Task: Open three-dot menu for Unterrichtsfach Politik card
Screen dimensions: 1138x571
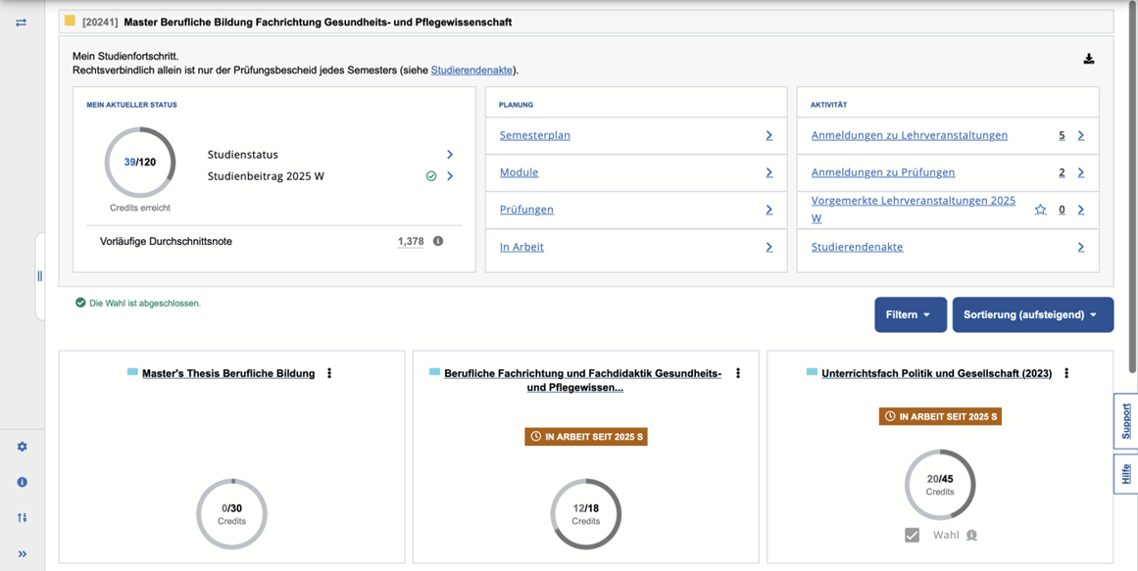Action: pos(1066,373)
